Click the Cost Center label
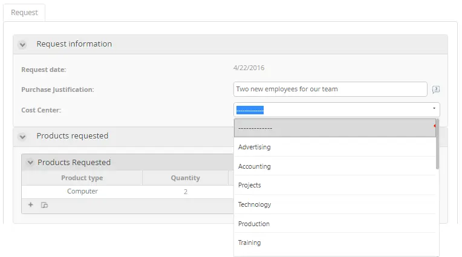 (41, 110)
